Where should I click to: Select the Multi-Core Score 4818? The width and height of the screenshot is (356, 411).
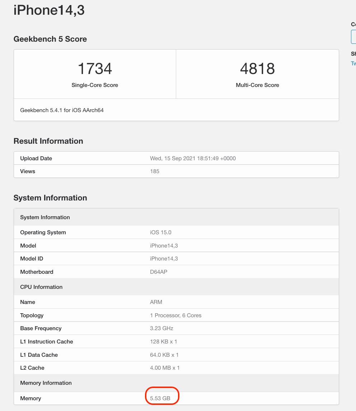pos(257,69)
